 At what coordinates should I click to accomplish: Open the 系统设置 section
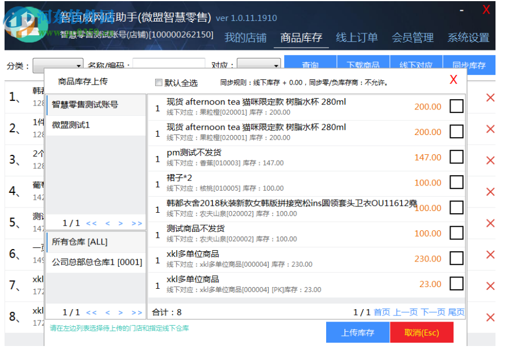pyautogui.click(x=468, y=38)
